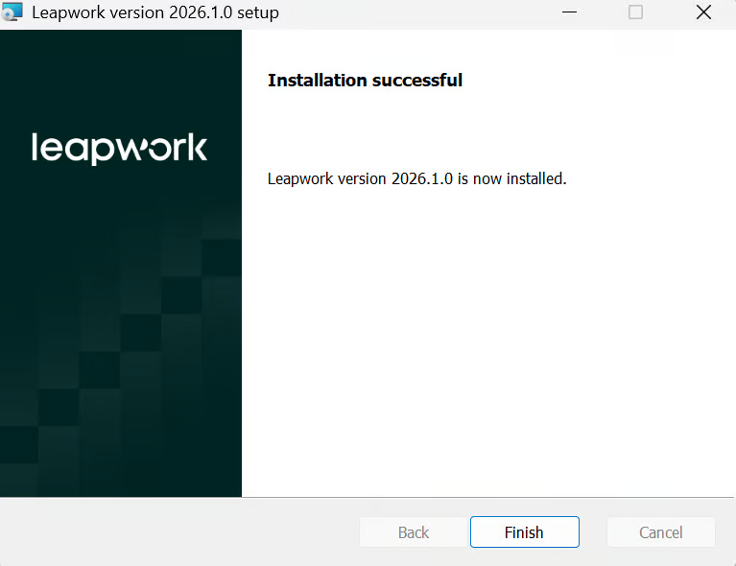This screenshot has height=566, width=736.
Task: Click the "Installation successful" heading
Action: (x=365, y=81)
